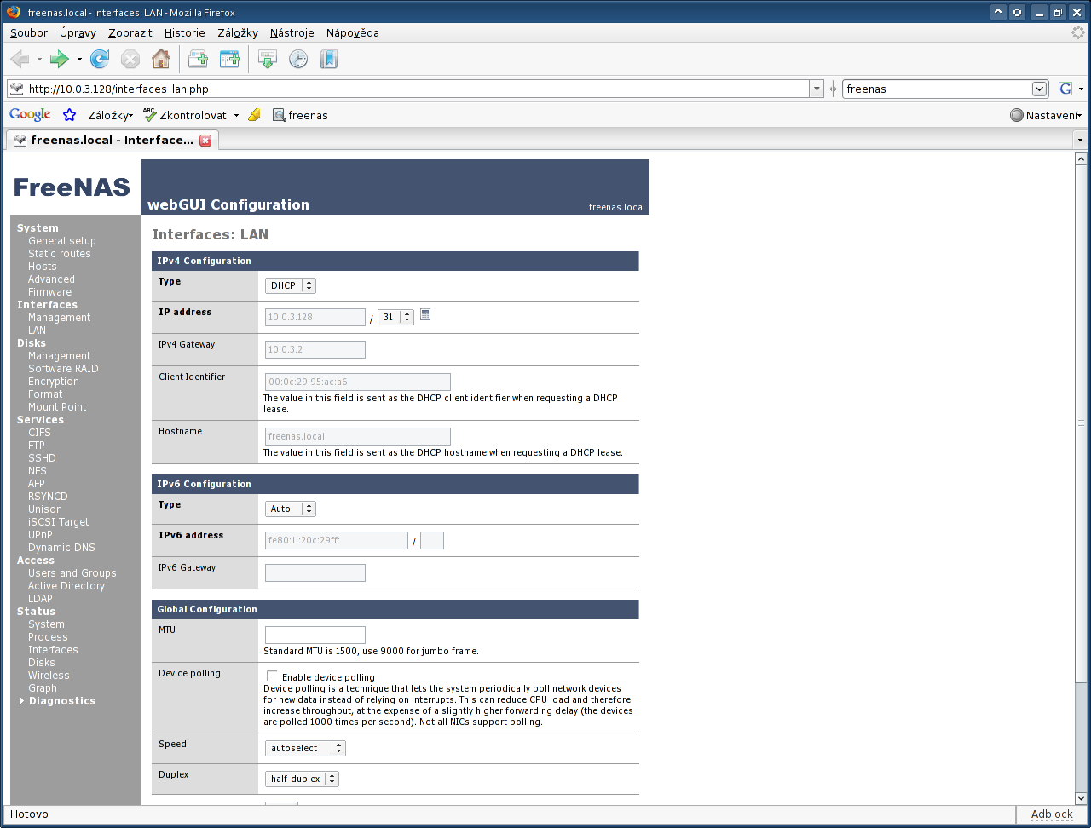Open IPv6 Type dropdown showing Auto
1091x828 pixels.
pyautogui.click(x=291, y=509)
